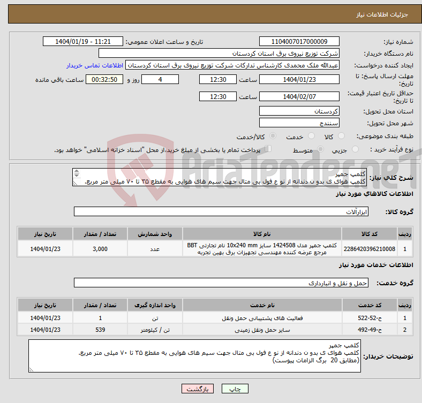The image size is (422, 403).
Task: Click the گروه خدمت field حمل و نقل و انبارداری
Action: [x=221, y=283]
